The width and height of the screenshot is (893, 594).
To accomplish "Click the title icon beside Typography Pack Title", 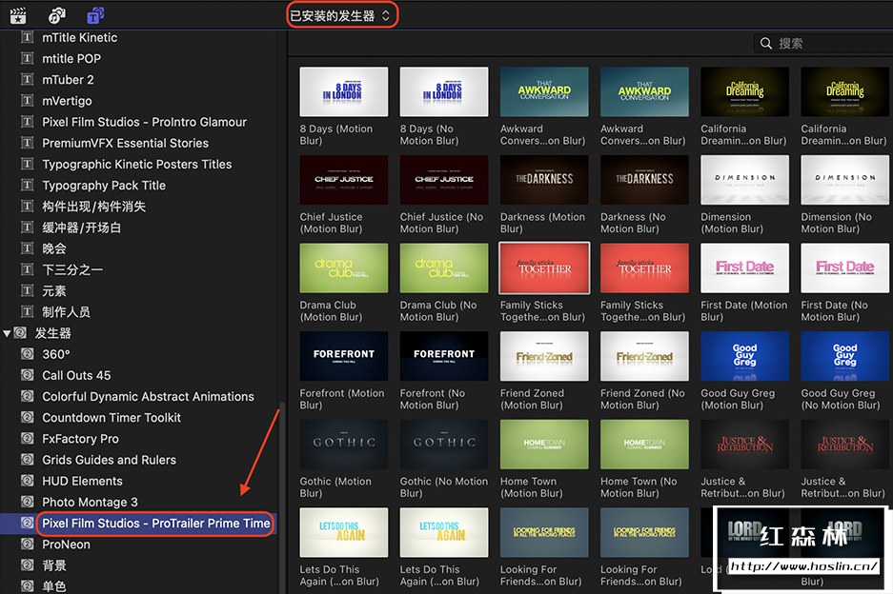I will [x=27, y=185].
